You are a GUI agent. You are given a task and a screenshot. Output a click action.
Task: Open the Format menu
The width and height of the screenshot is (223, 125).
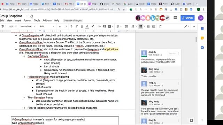(x=27, y=20)
